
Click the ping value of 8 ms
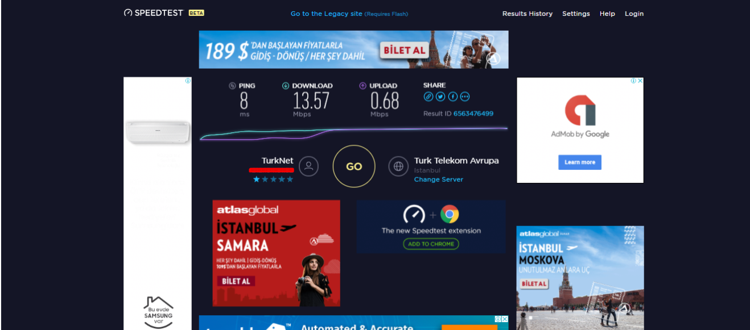coord(244,101)
